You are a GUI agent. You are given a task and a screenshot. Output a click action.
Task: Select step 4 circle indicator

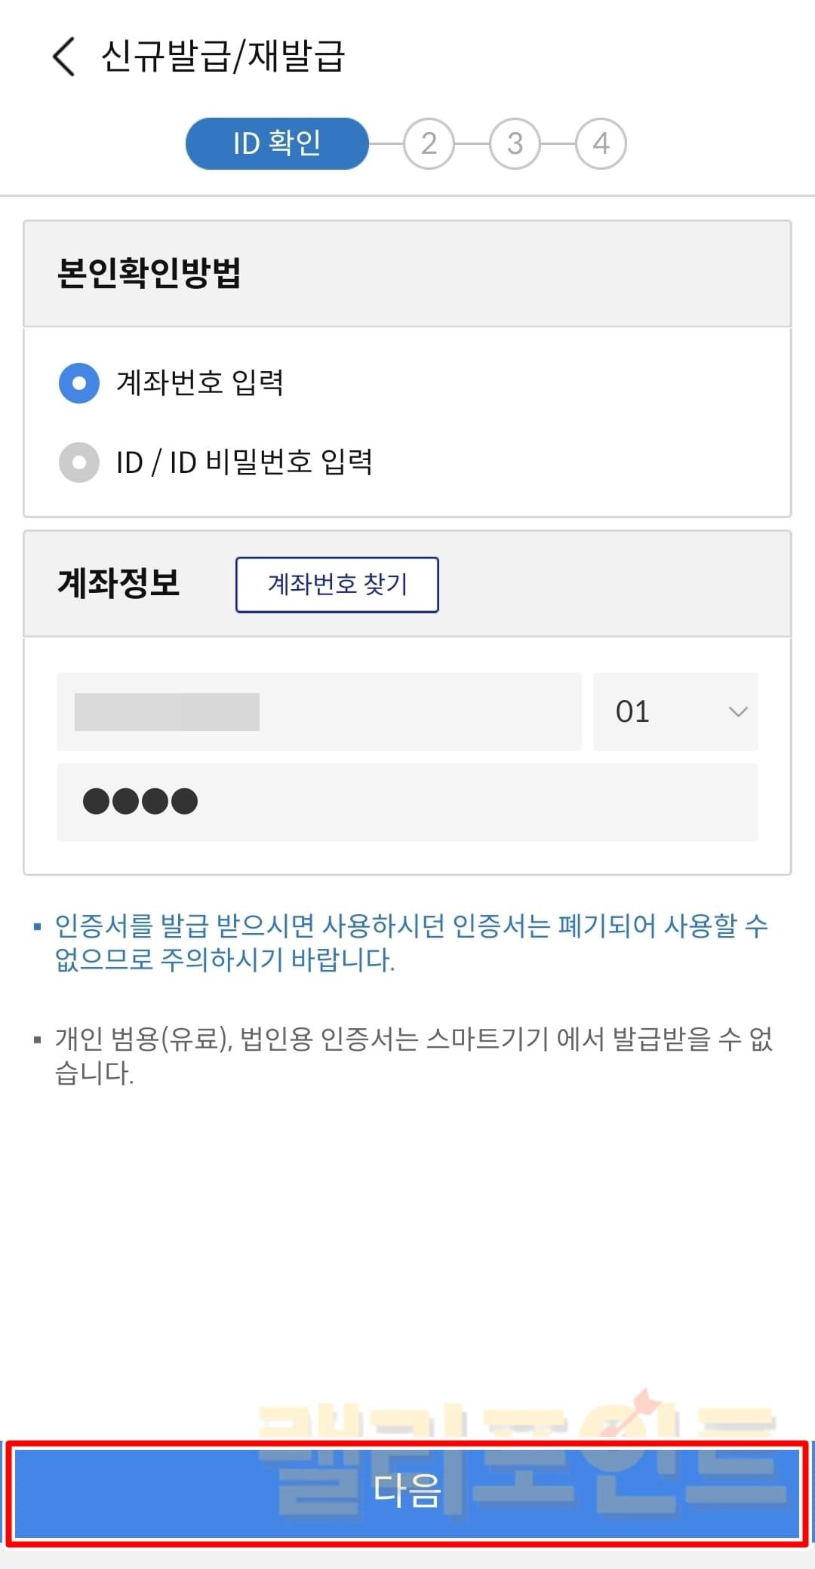click(x=601, y=143)
